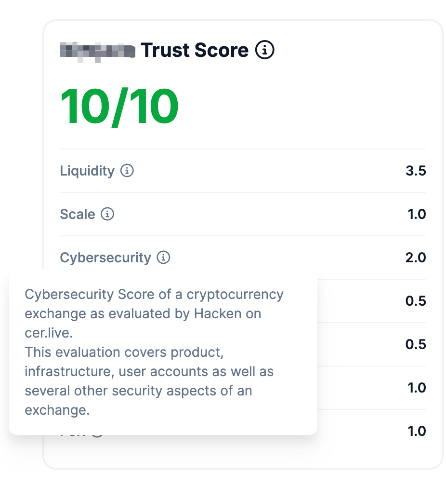Click the cer.live text in the tooltip
Screen dimensions: 446x488
pyautogui.click(x=49, y=333)
